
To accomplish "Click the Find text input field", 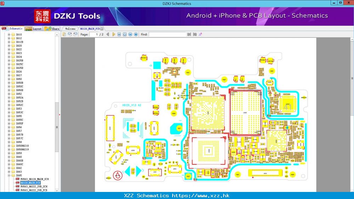I will 167,35.
